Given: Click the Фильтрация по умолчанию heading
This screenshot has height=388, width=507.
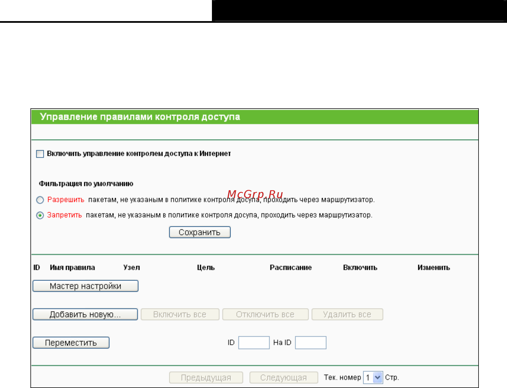Looking at the screenshot, I should 86,184.
